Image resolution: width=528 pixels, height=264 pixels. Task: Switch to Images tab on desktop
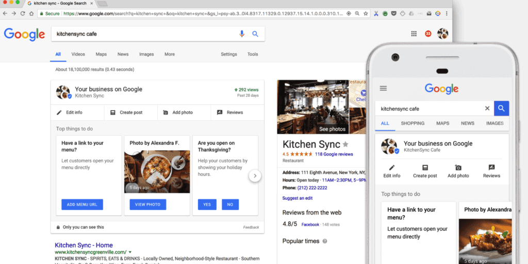pyautogui.click(x=146, y=54)
